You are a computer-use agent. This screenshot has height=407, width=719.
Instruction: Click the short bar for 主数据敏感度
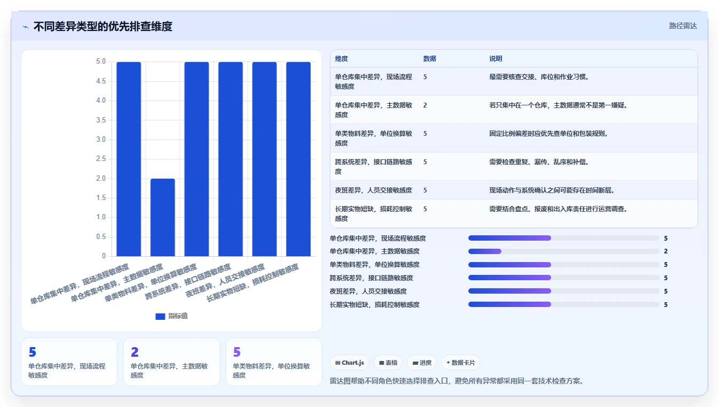[163, 217]
